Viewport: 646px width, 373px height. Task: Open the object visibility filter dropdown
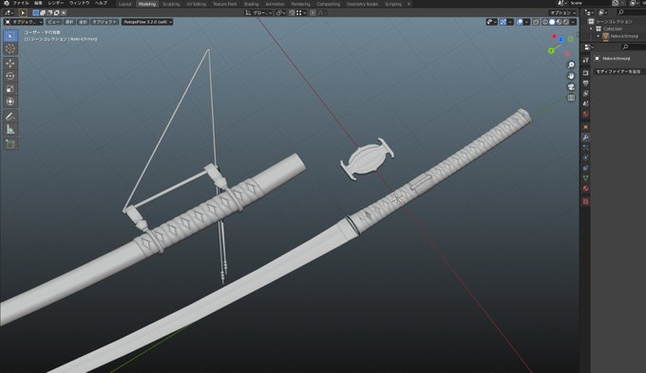[x=491, y=22]
